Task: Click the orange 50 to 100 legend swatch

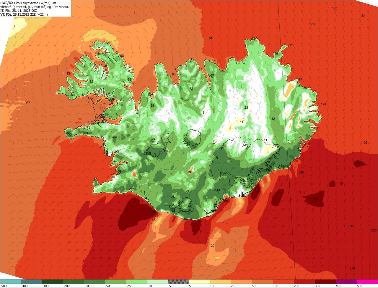Action: tap(262, 282)
